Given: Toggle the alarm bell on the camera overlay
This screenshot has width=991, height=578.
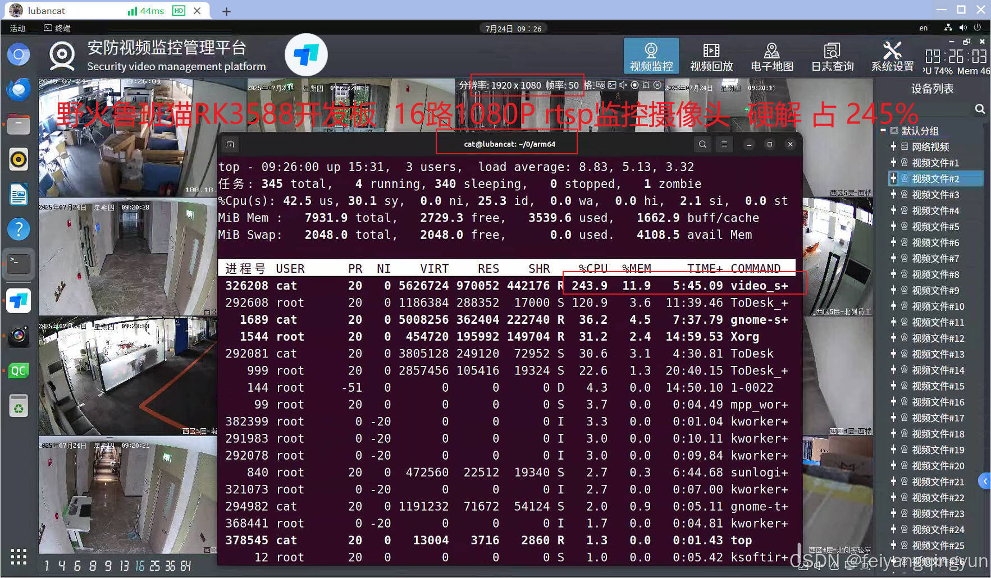Looking at the screenshot, I should point(647,85).
